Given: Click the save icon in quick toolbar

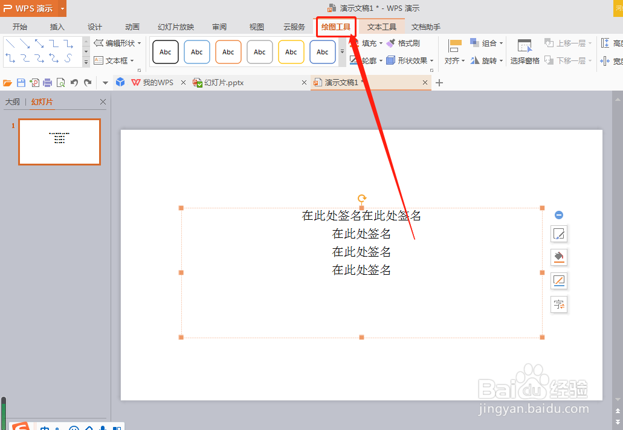Looking at the screenshot, I should tap(21, 83).
